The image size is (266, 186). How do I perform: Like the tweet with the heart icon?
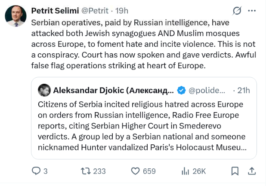pyautogui.click(x=136, y=171)
